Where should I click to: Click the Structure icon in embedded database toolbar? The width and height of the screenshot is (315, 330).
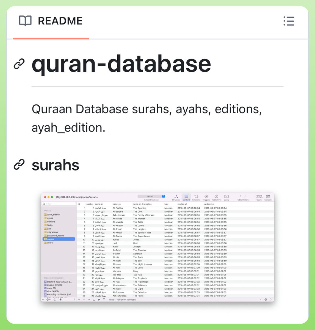[176, 197]
